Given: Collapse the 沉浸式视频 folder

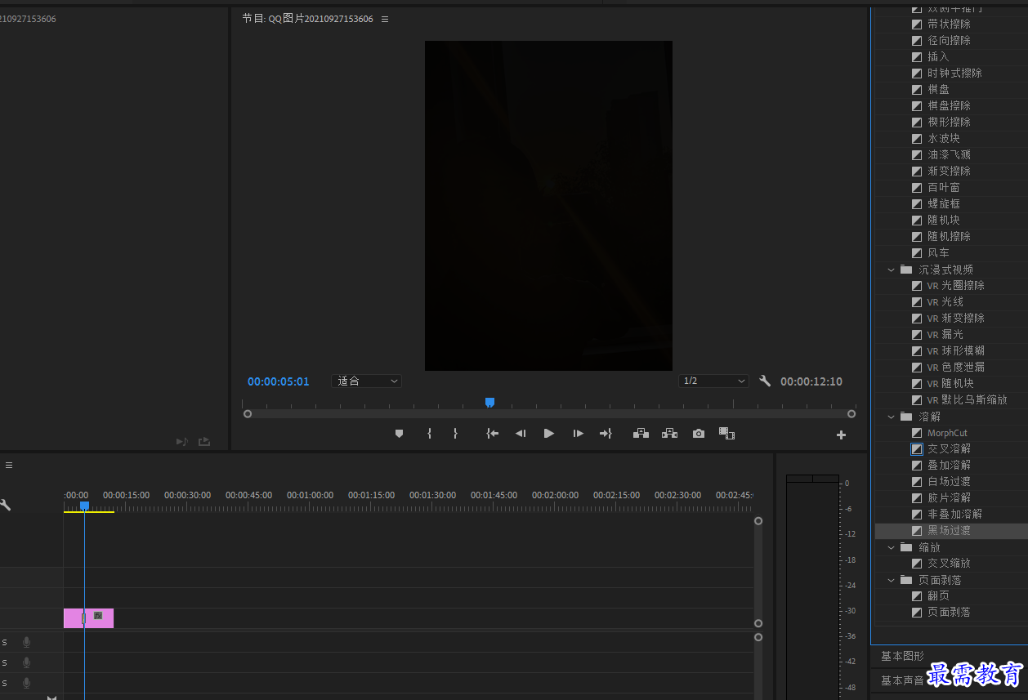Looking at the screenshot, I should pos(891,270).
